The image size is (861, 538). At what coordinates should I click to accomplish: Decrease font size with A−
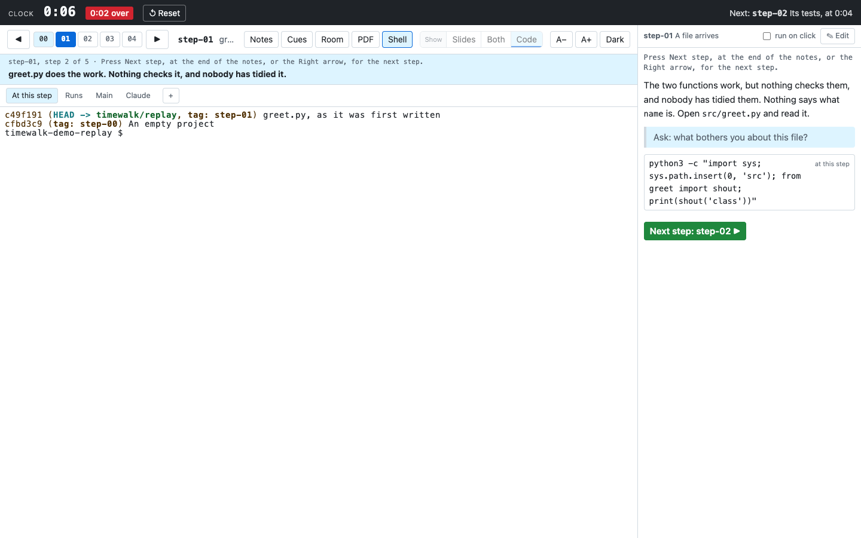[561, 39]
